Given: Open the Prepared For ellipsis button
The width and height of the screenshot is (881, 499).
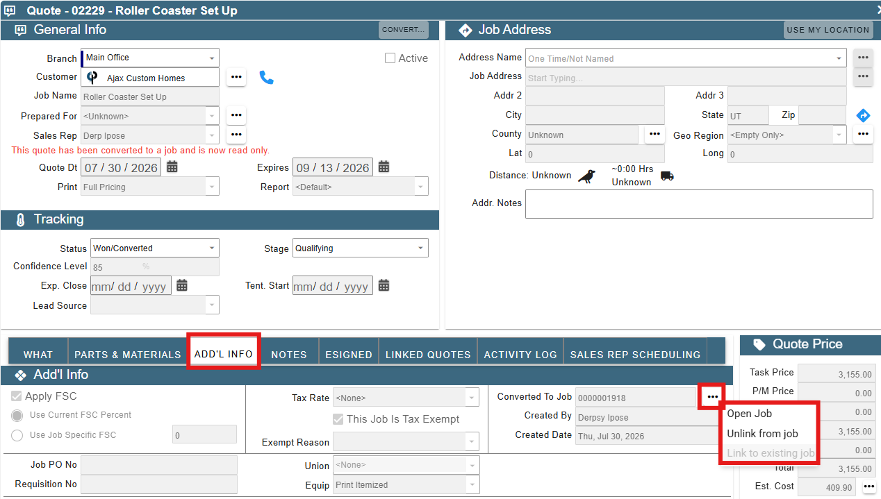Looking at the screenshot, I should coord(236,115).
